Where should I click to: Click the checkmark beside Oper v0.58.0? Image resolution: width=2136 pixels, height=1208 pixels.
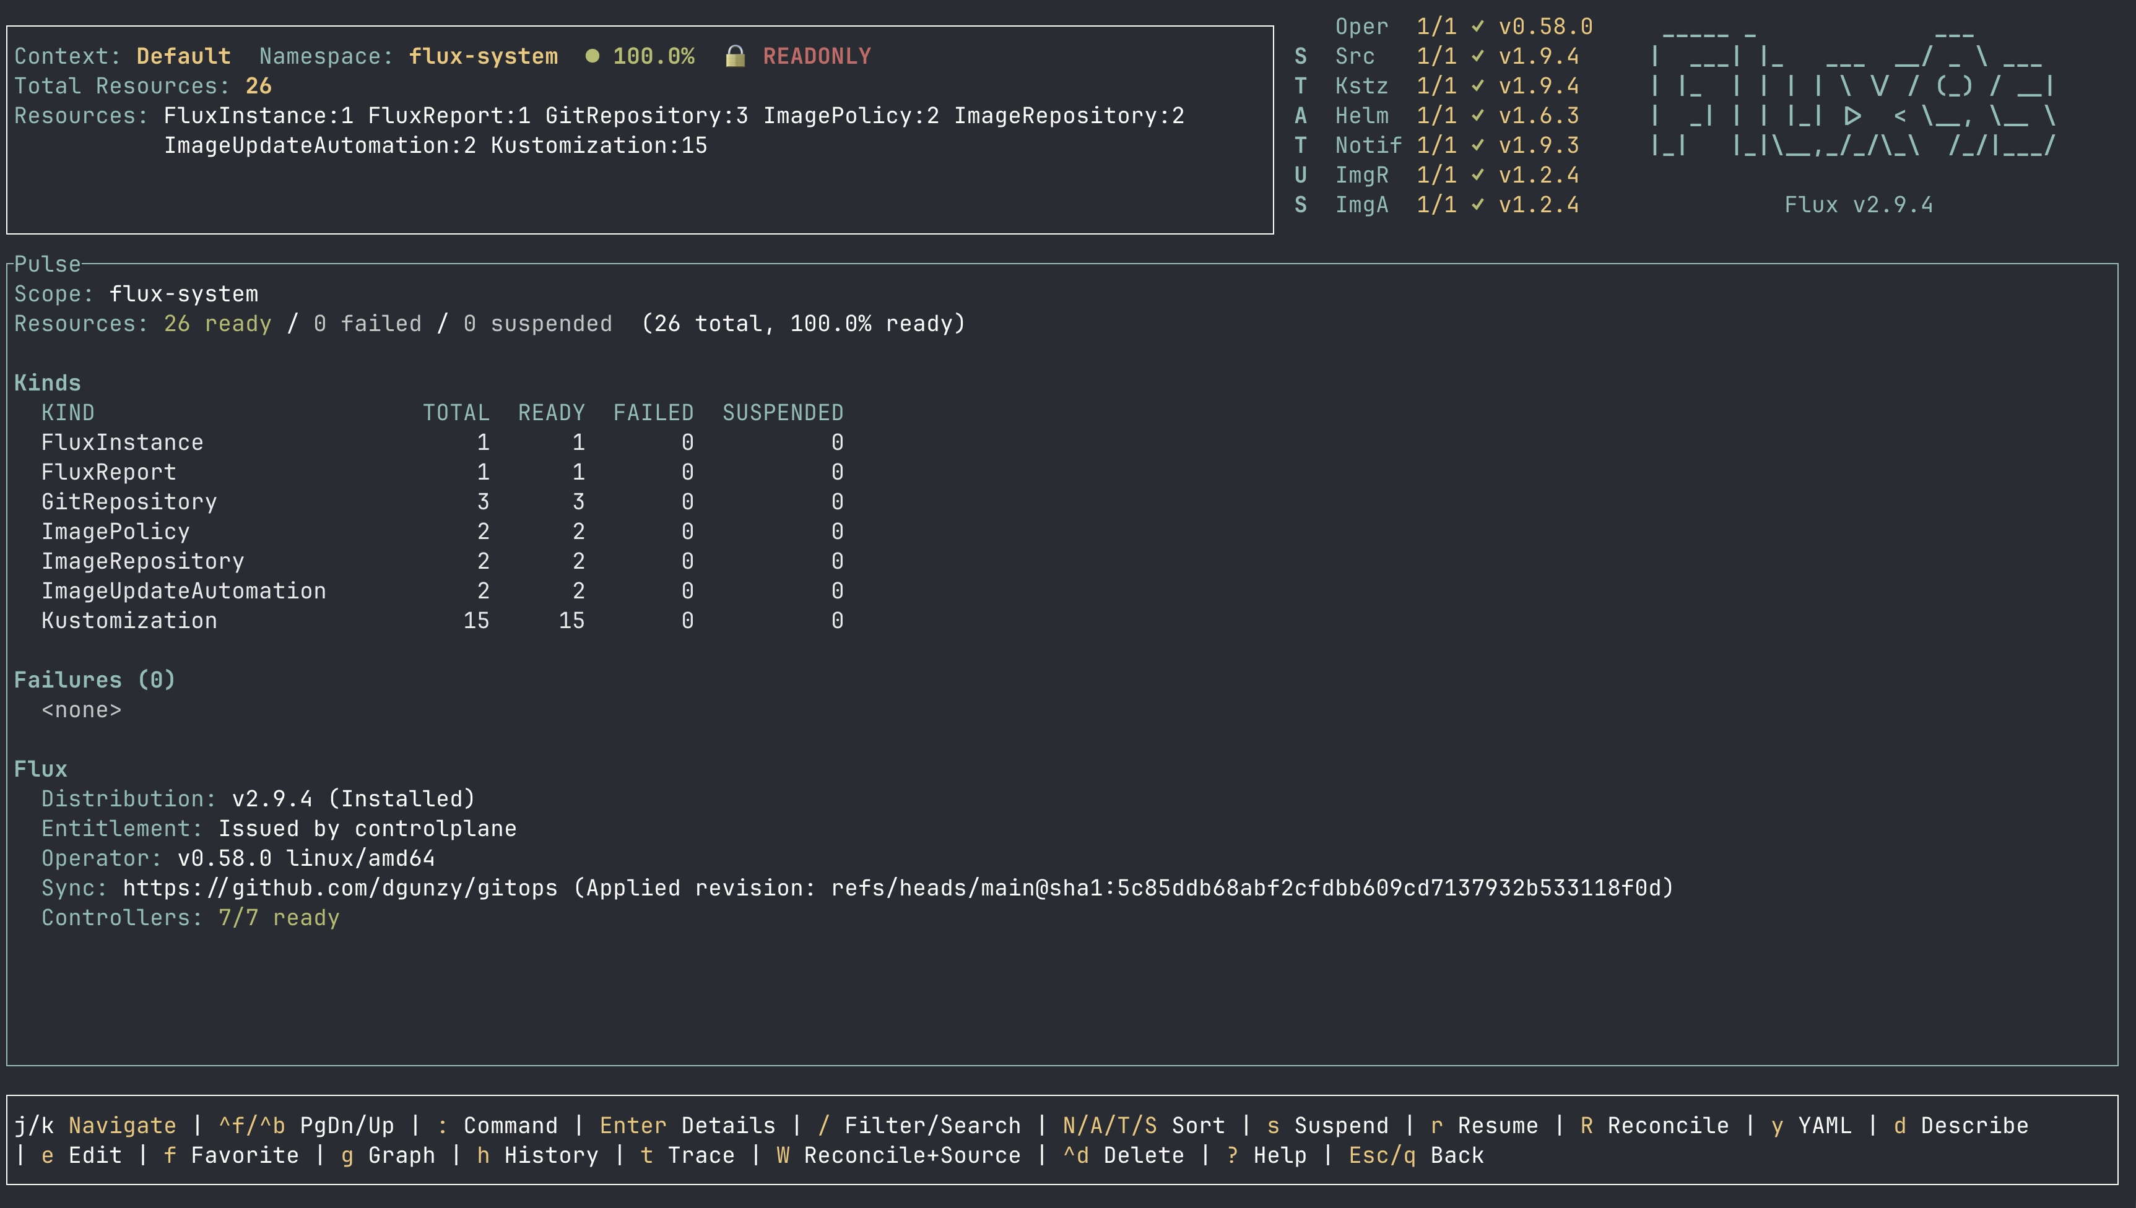pos(1478,27)
